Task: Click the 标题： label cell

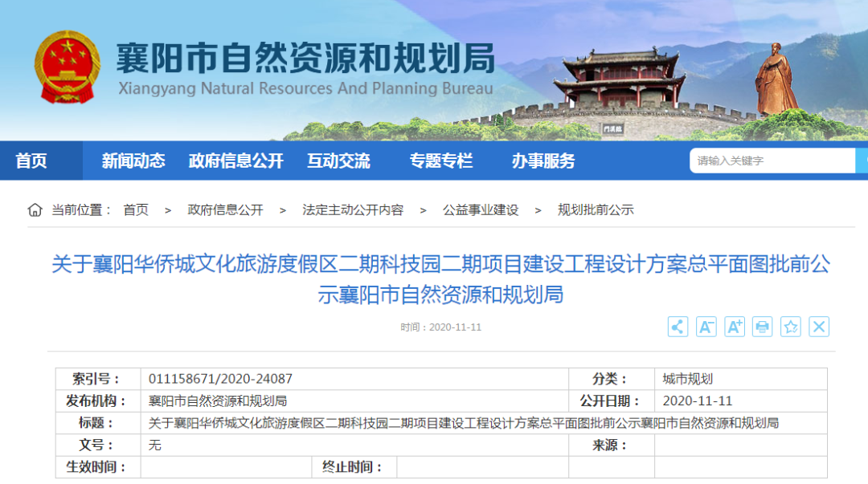Action: click(x=98, y=423)
